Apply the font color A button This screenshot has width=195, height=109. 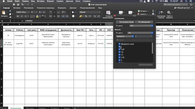click(43, 16)
